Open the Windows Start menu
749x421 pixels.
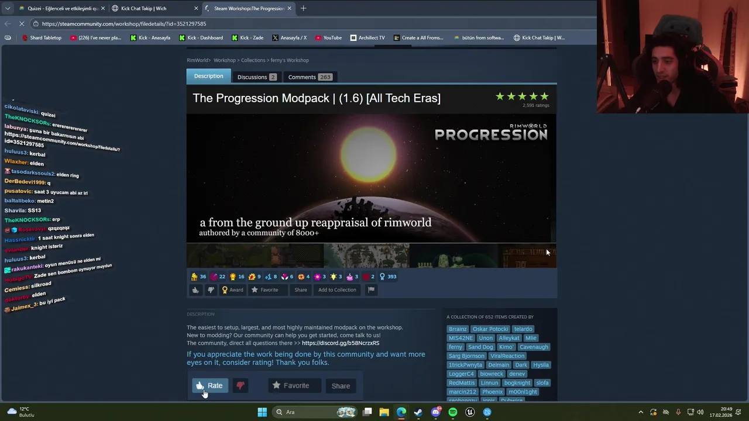[262, 412]
